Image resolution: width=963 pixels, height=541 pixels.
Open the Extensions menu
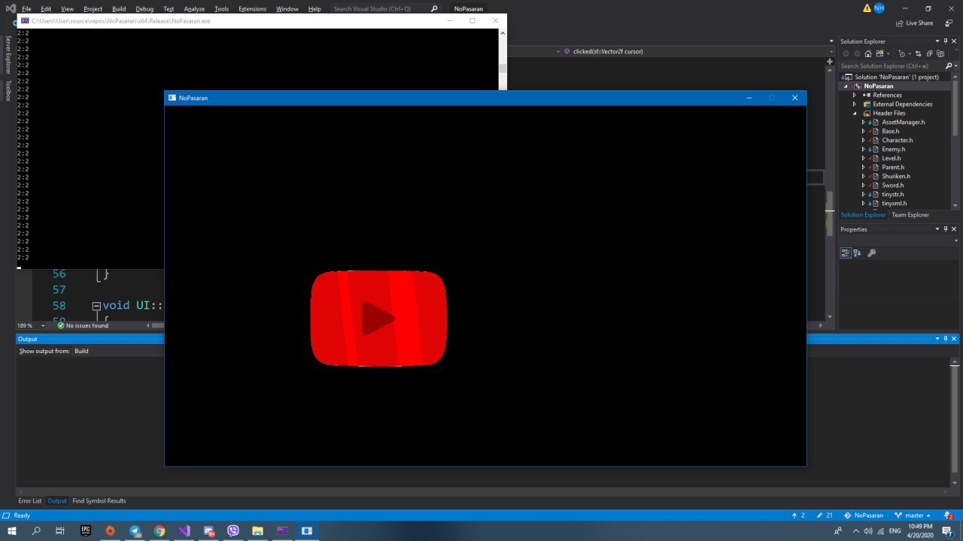click(x=252, y=9)
